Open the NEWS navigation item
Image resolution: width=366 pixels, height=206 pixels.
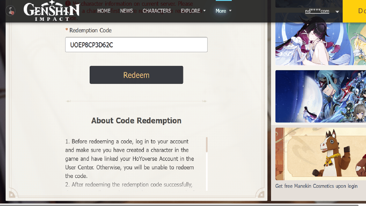[x=126, y=11]
